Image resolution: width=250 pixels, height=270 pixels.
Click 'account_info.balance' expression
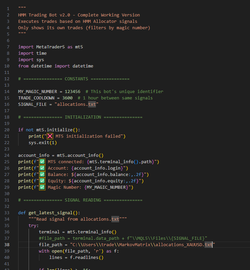click(102, 174)
